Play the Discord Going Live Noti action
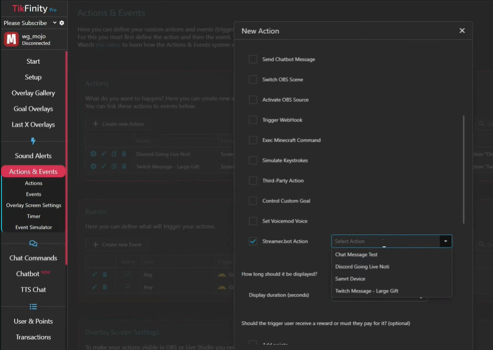The height and width of the screenshot is (350, 493). pos(93,153)
